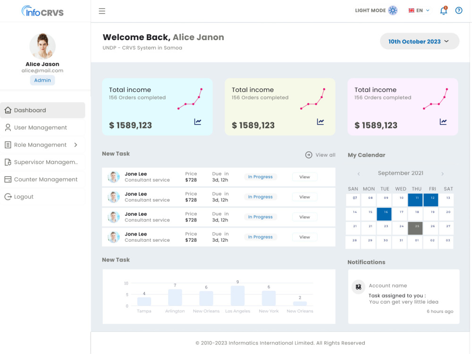Click the September 2021 month label
Viewport: 472px width, 354px height.
[x=400, y=173]
